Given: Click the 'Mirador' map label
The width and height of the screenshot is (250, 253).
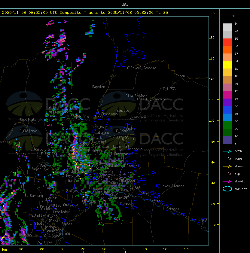Looking at the screenshot, I should click(x=127, y=203).
